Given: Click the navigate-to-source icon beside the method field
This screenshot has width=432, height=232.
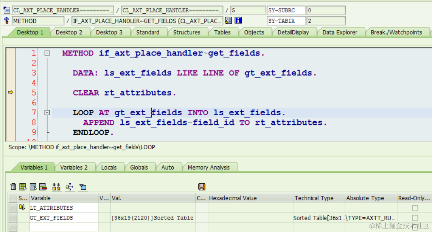Looking at the screenshot, I should (x=228, y=20).
